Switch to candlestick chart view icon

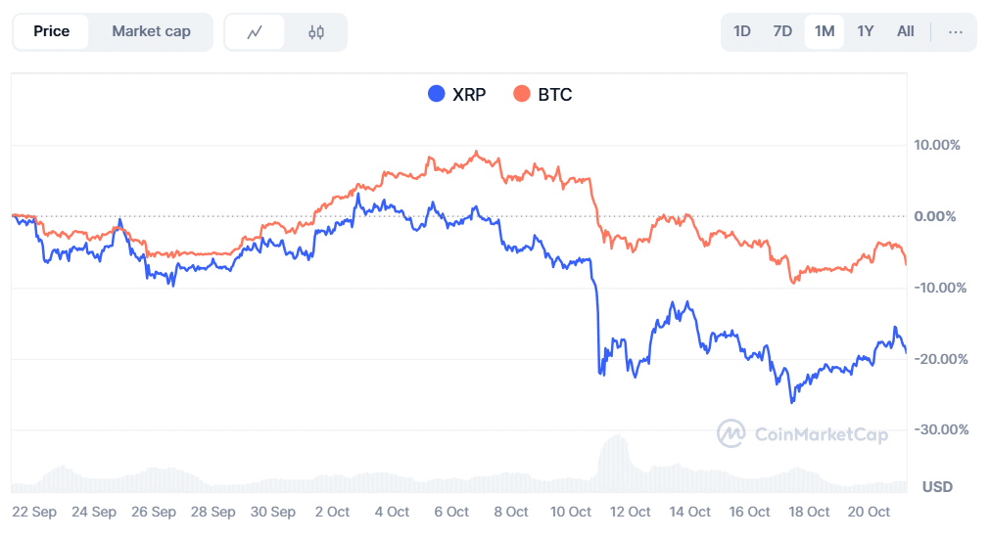[x=315, y=32]
